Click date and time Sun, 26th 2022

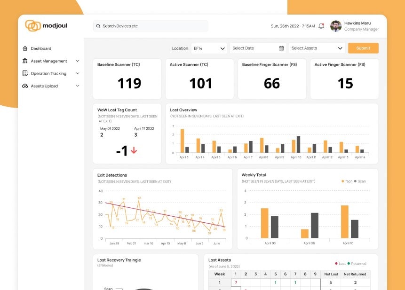[x=293, y=26]
